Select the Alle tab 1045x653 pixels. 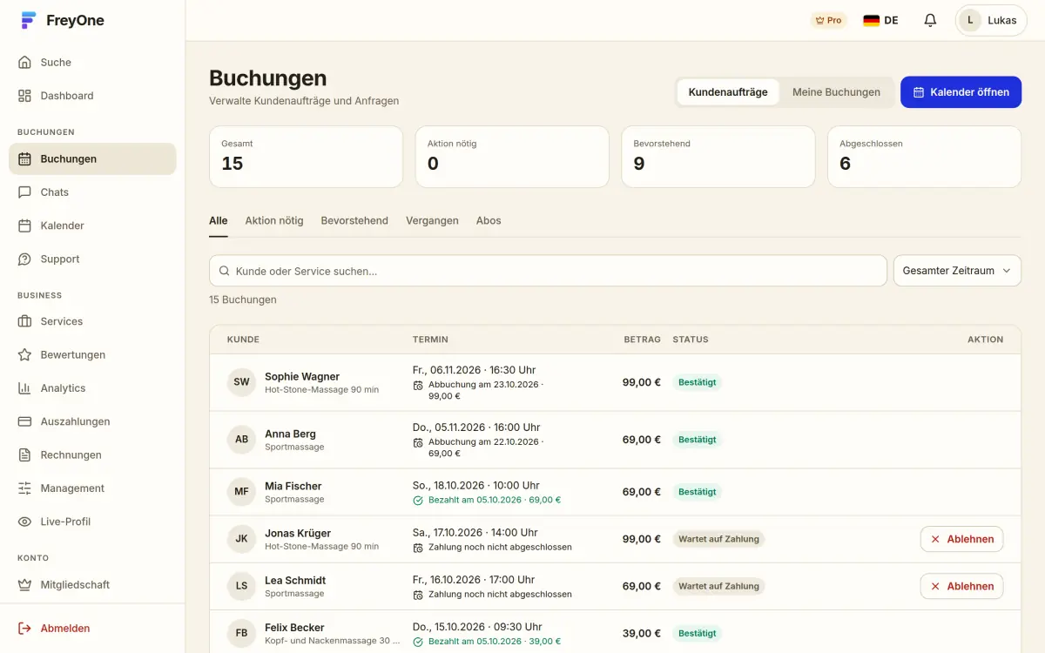(x=219, y=221)
